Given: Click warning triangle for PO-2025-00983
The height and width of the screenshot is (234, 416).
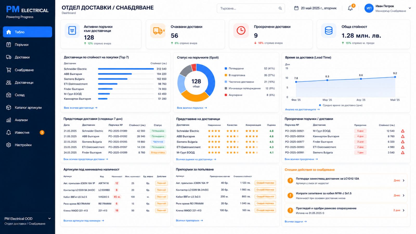Looking at the screenshot, I should pos(402,147).
